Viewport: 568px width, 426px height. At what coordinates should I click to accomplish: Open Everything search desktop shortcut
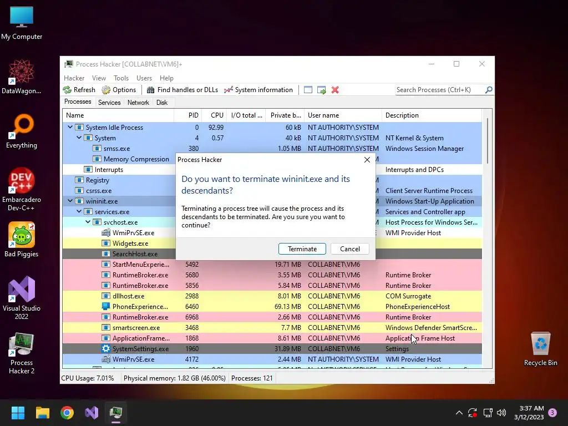(22, 132)
